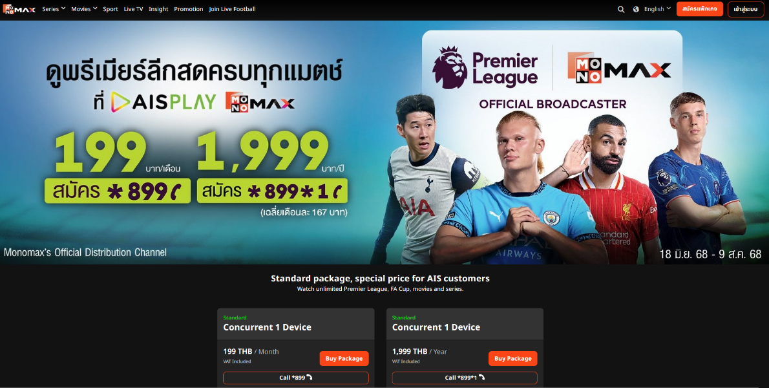Click the MONOMAX logo on banner card
This screenshot has width=769, height=388.
pos(619,68)
